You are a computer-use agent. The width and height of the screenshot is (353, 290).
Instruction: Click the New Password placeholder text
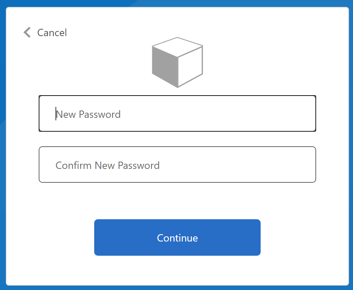(88, 114)
